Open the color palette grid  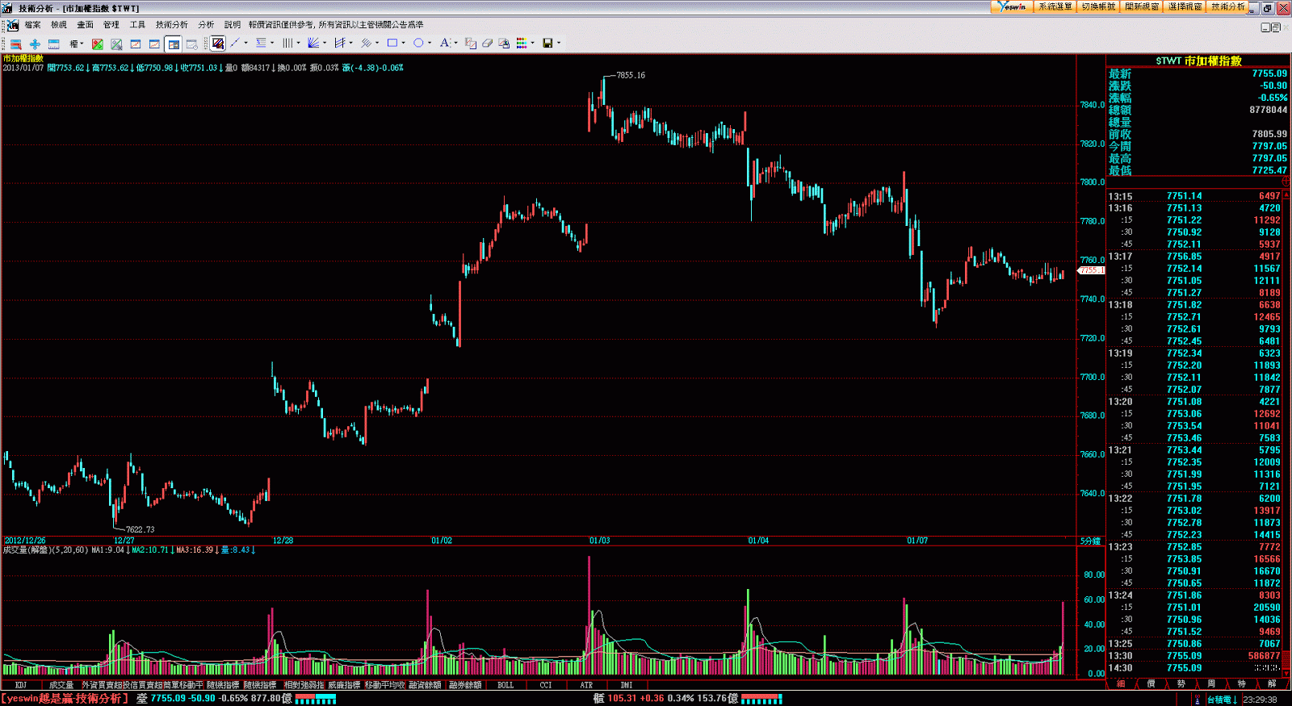[x=522, y=44]
